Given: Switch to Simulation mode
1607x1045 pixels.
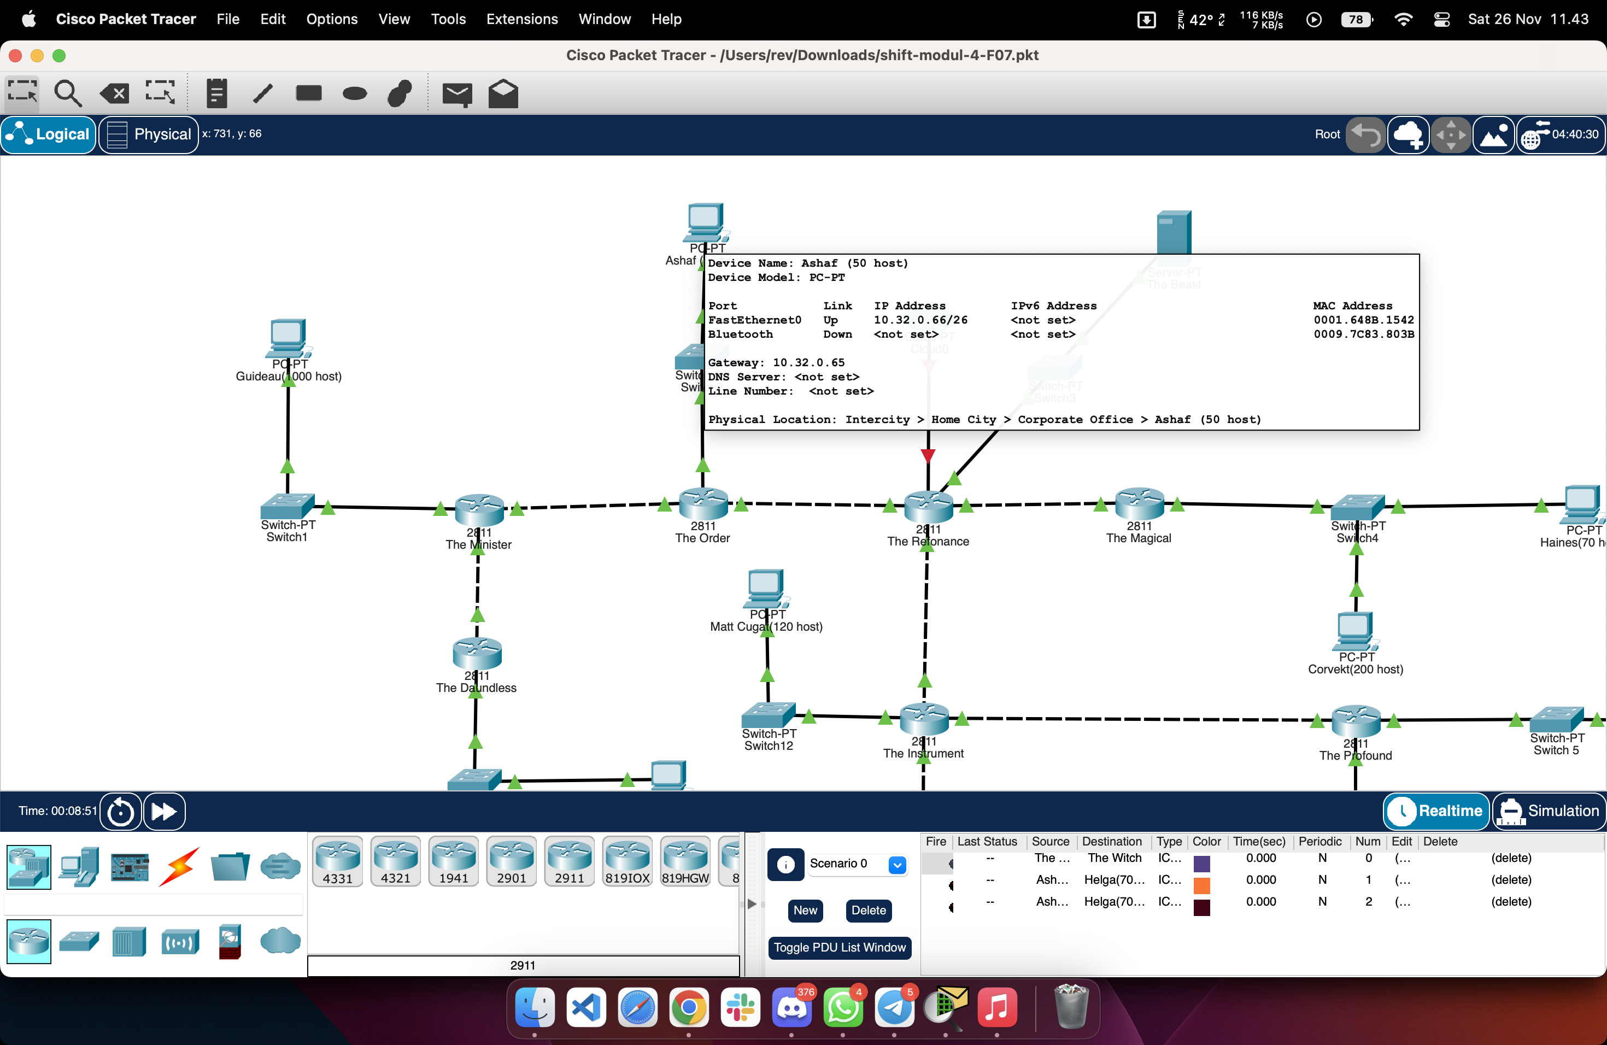Looking at the screenshot, I should 1549,811.
